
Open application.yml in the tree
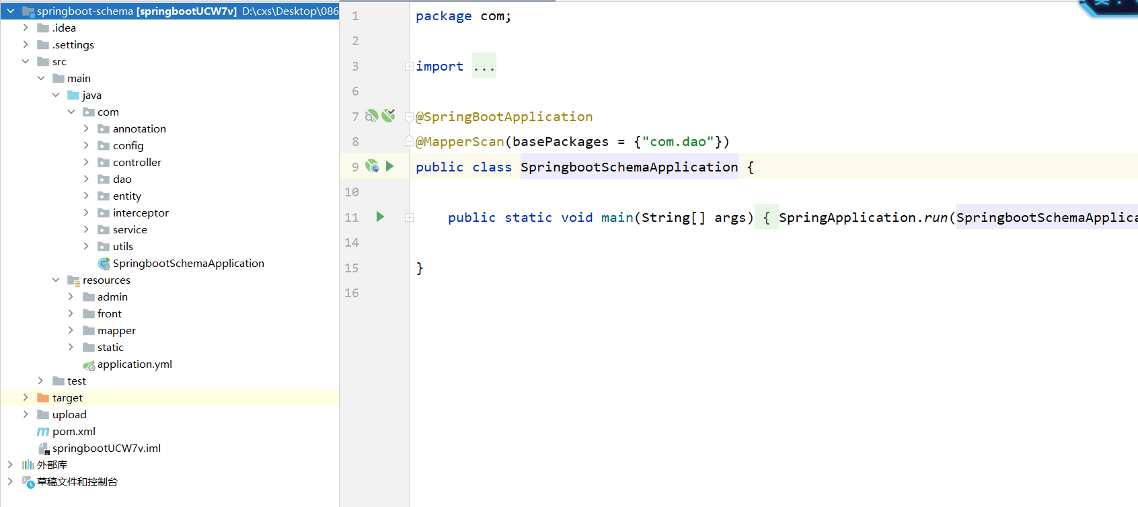tap(135, 364)
